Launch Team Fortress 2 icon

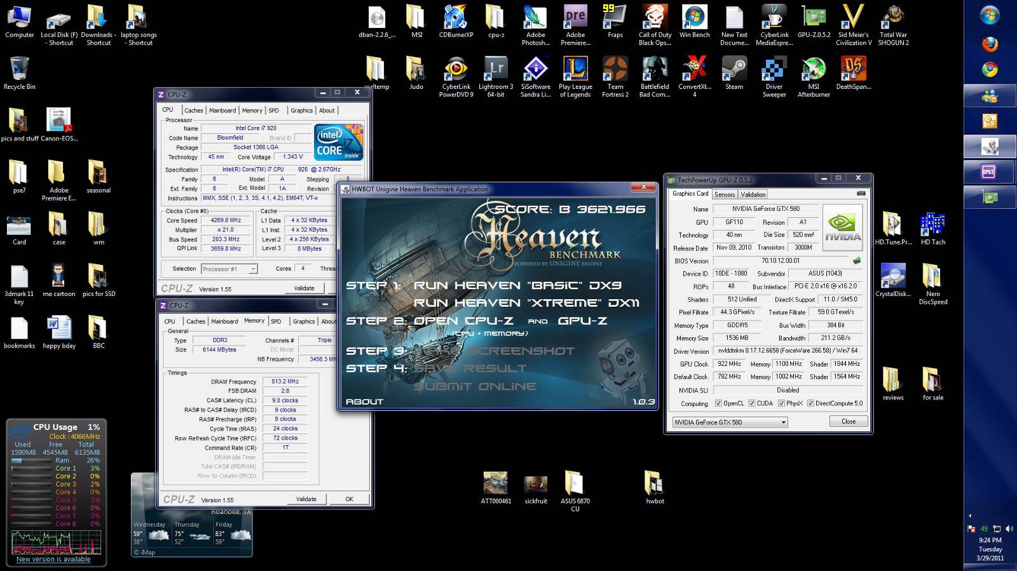(x=615, y=77)
